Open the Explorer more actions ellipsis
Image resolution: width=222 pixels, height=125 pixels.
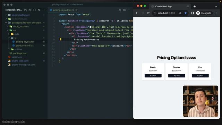tap(43, 10)
